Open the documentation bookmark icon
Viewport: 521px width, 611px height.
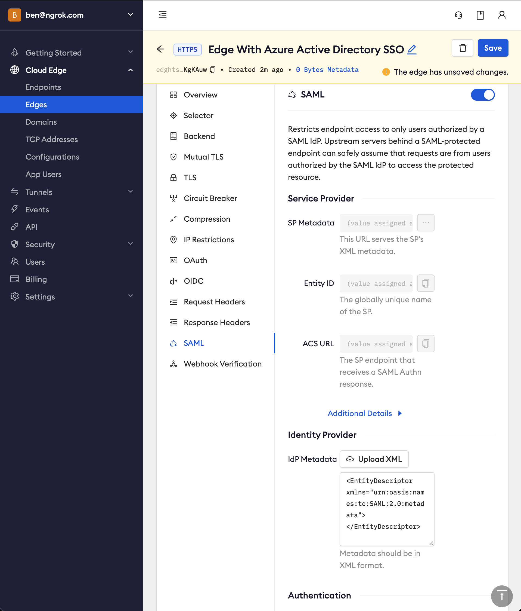click(x=480, y=15)
